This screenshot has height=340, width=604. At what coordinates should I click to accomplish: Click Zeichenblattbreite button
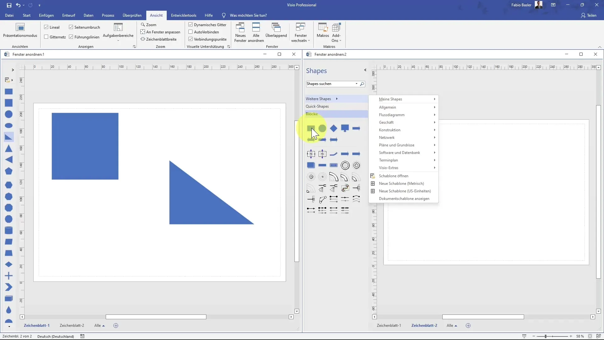click(159, 39)
